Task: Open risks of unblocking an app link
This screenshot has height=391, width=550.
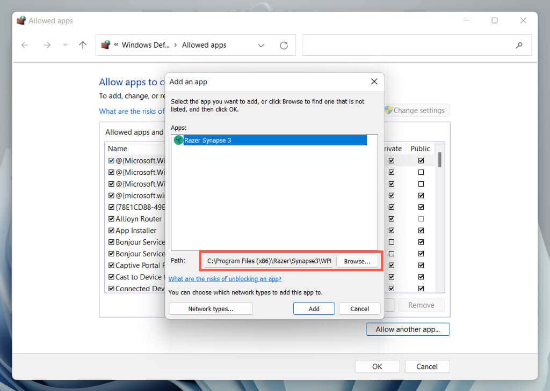Action: coord(225,279)
